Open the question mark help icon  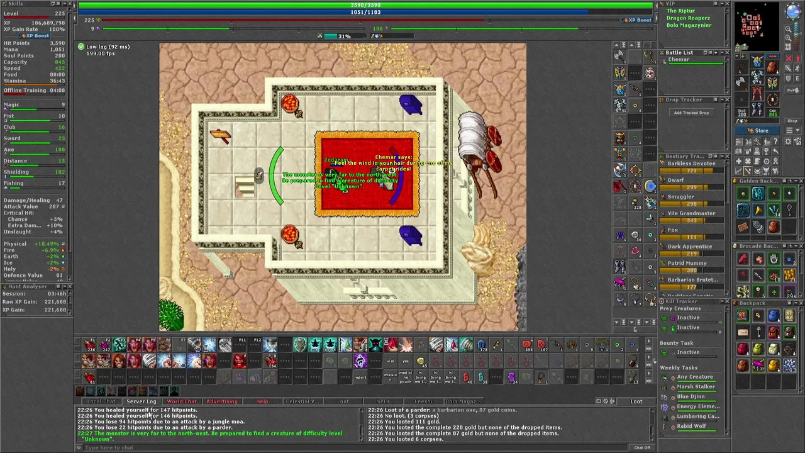pos(775,142)
